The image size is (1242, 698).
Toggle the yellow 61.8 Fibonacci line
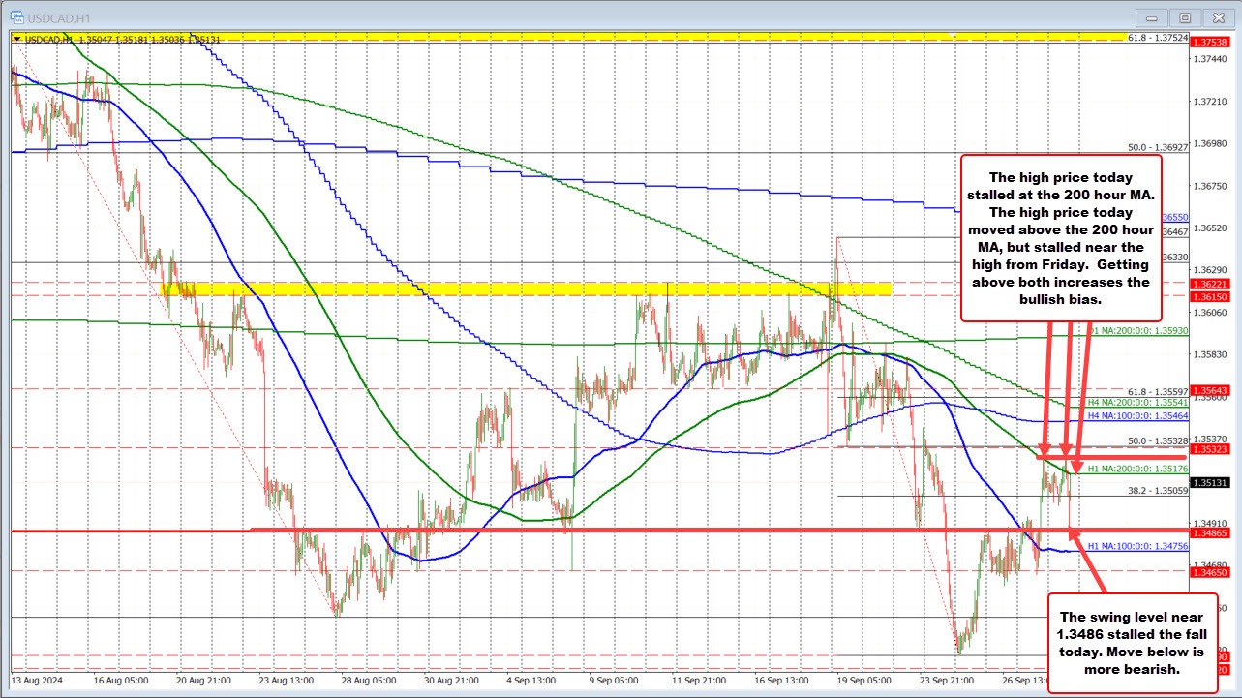coord(581,38)
